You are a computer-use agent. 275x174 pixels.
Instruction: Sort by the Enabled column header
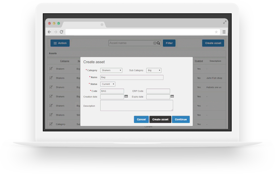click(199, 61)
